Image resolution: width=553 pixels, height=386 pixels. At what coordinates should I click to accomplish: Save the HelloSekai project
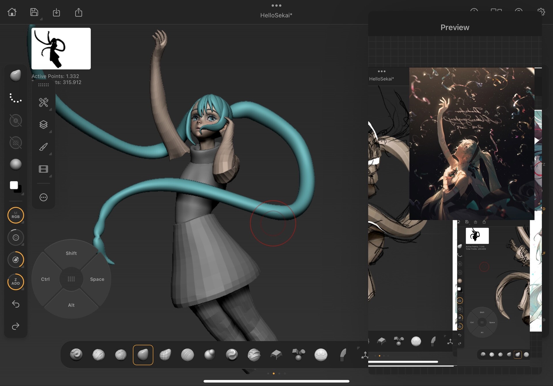(34, 12)
